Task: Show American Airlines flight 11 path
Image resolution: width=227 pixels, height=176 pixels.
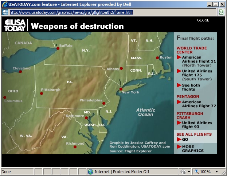Action: 199,61
